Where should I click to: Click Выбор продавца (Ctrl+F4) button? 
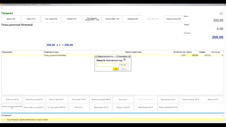tap(146, 107)
